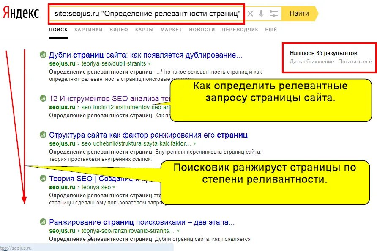This screenshot has height=251, width=377.
Task: Switch to the Видео tab
Action: pos(118,30)
